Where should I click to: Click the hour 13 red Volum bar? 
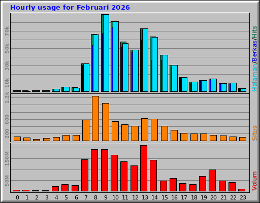click(x=144, y=168)
